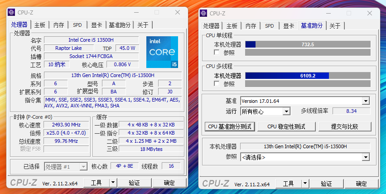Screen dimensions: 386x194
Task: Open 关于 tab in right window
Action: click(x=335, y=26)
